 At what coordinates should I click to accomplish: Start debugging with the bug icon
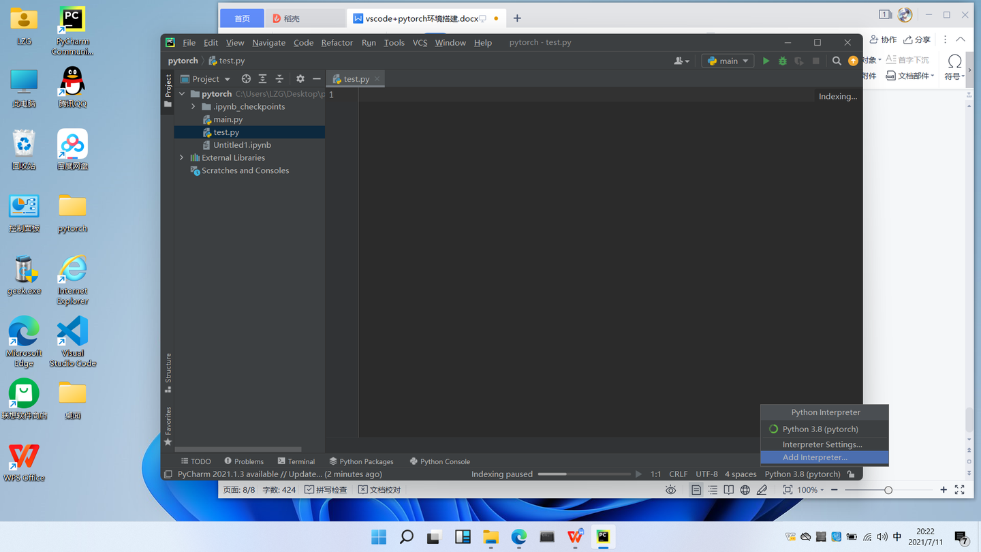point(782,61)
